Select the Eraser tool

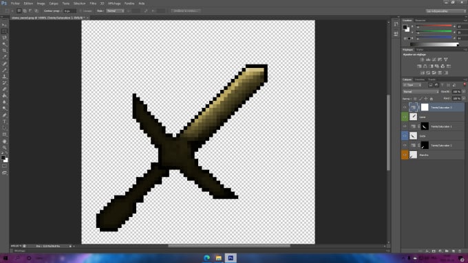coord(5,89)
